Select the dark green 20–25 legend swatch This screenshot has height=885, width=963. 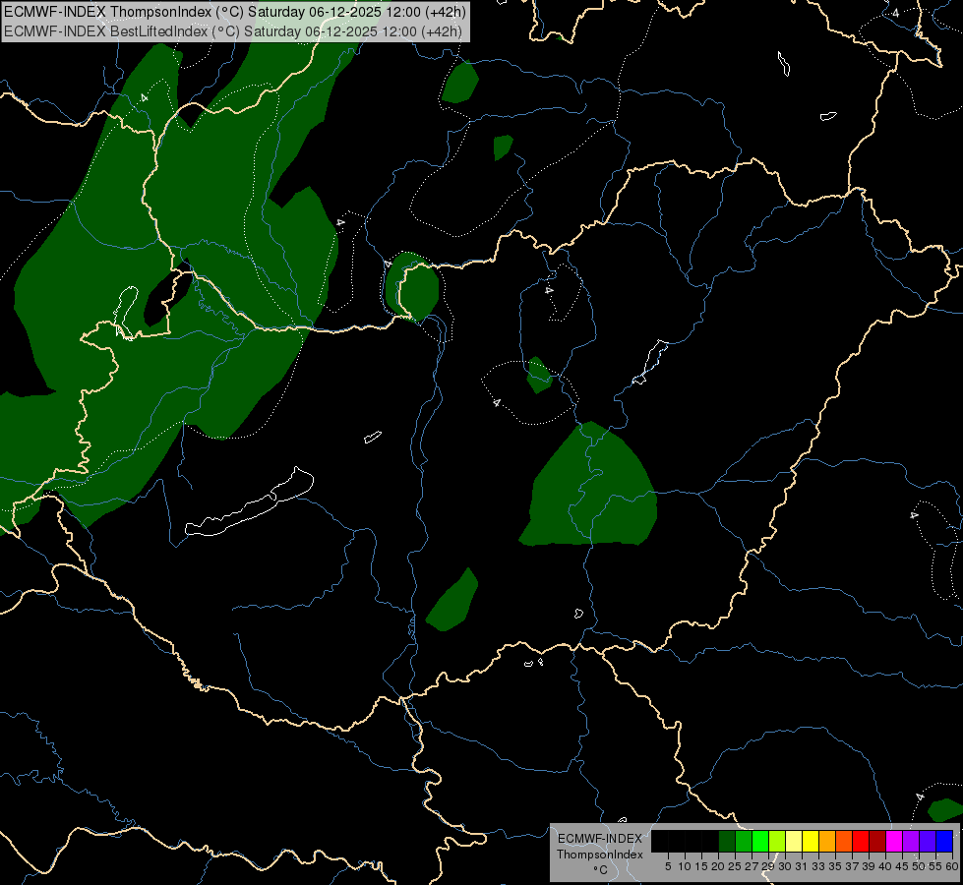[x=727, y=841]
